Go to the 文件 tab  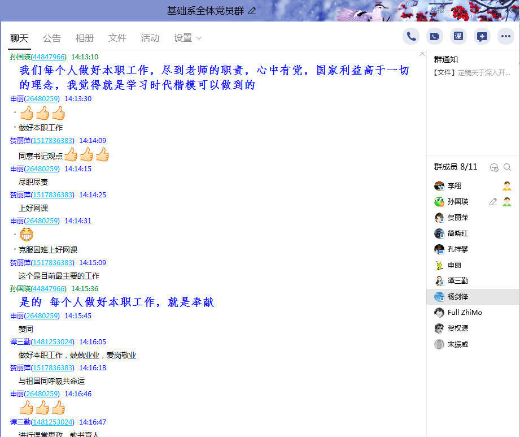click(x=117, y=38)
